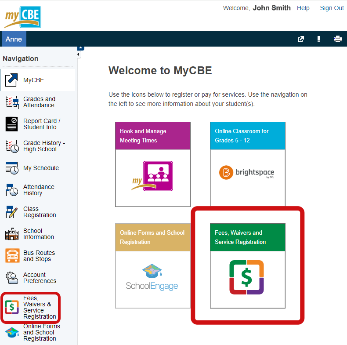Open the Fees, Waivers and Service Registration tile
347x345 pixels.
(248, 265)
